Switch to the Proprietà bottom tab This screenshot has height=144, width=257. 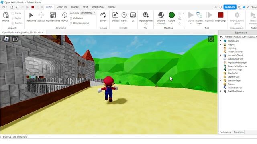click(x=239, y=132)
